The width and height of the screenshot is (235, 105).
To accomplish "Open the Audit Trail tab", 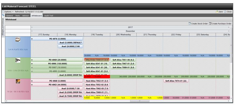I will [x=49, y=16].
